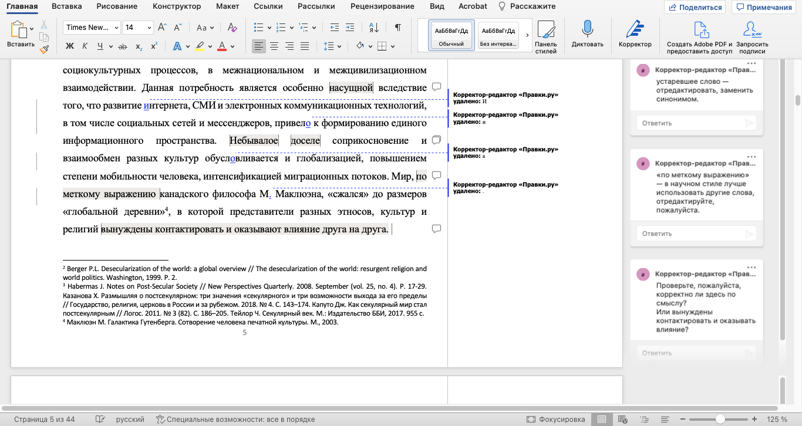Click Расскажите tell-me search
Viewport: 802px width, 426px height.
527,6
